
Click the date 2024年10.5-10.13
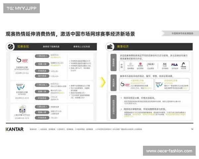[x=22, y=98]
